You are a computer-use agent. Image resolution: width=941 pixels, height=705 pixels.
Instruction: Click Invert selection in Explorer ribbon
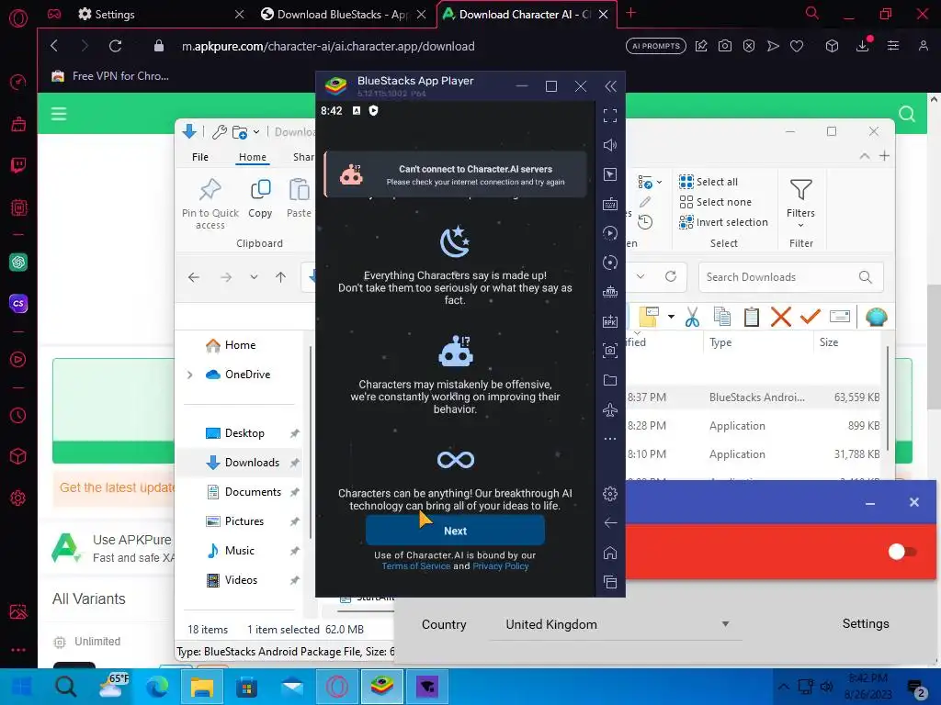pyautogui.click(x=724, y=222)
